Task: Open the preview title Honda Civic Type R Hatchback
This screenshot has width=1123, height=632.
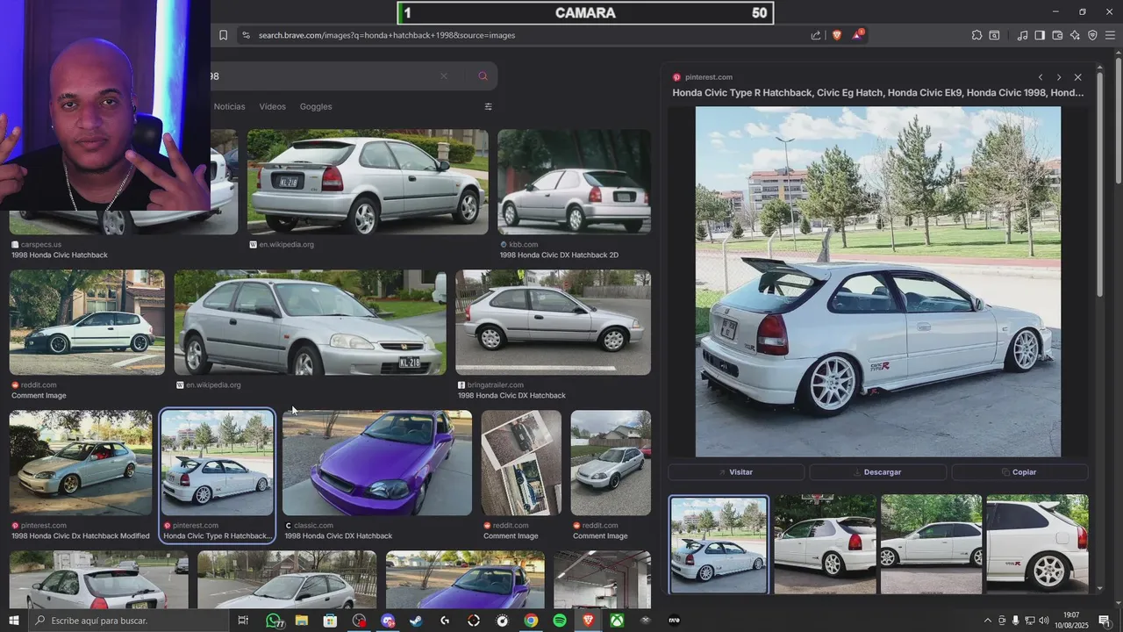Action: click(878, 92)
